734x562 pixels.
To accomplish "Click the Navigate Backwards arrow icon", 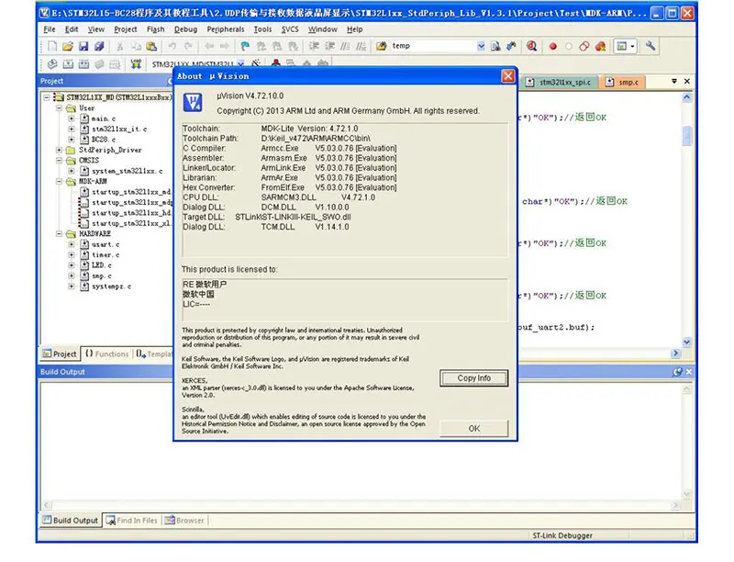I will 209,46.
